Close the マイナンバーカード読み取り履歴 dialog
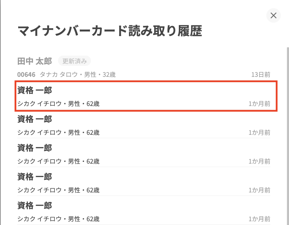Image resolution: width=289 pixels, height=225 pixels. [x=274, y=15]
